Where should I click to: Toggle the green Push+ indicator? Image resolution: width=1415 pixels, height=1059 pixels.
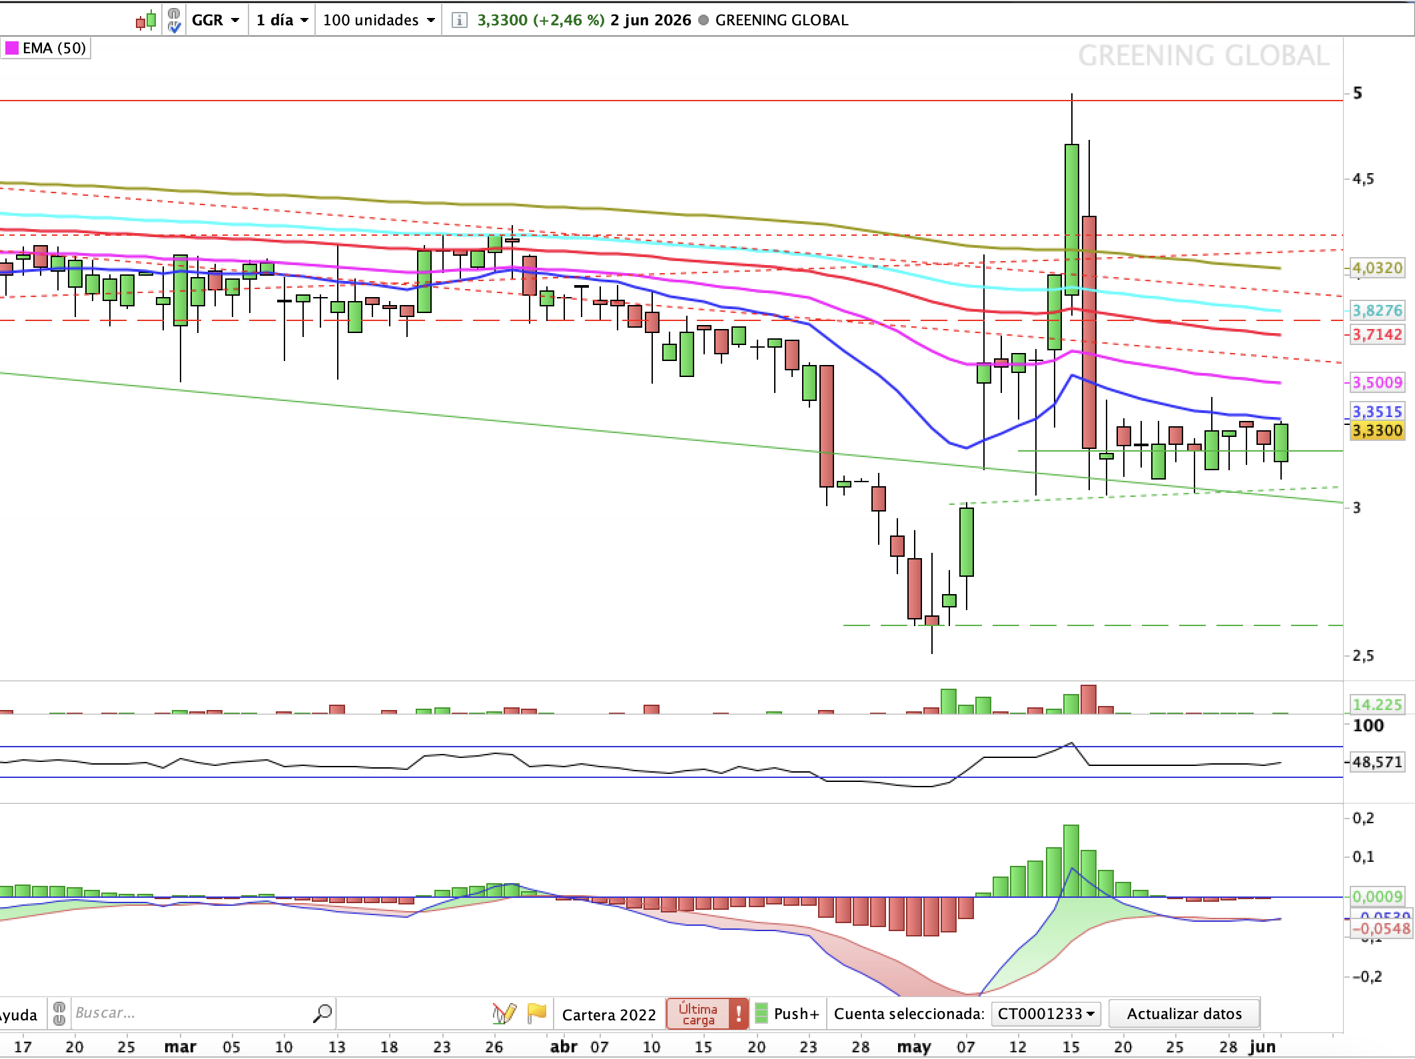tap(761, 1014)
